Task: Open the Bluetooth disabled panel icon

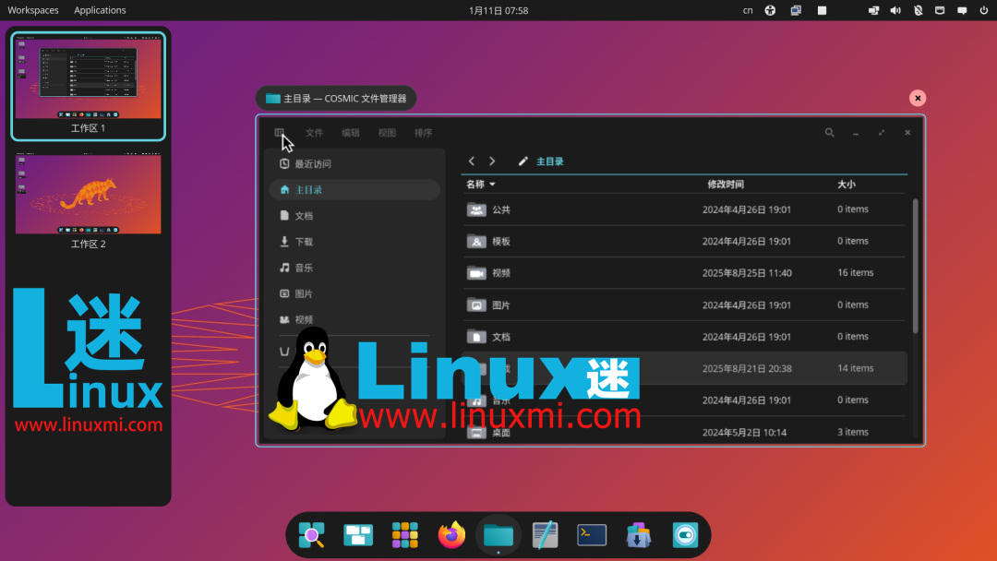Action: click(x=919, y=10)
